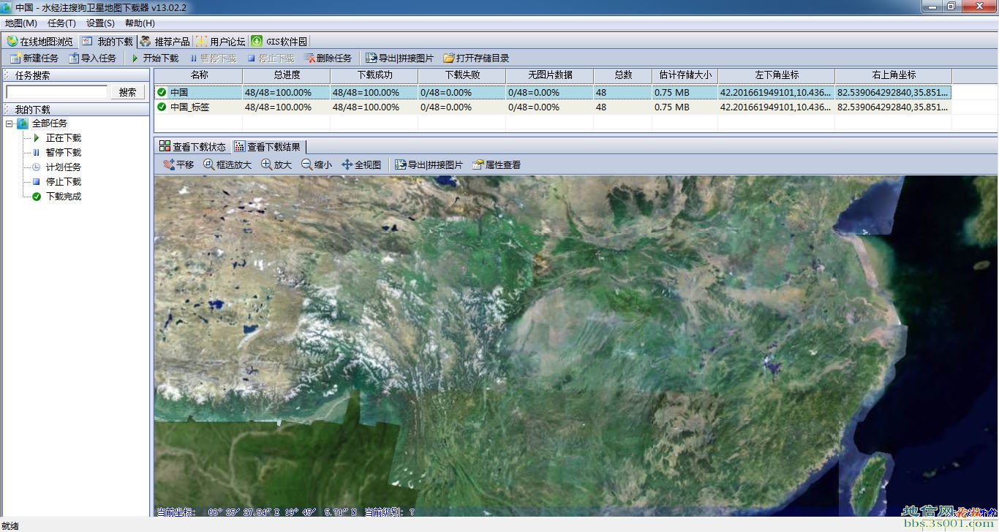Open the 用户论坛 tab
The width and height of the screenshot is (999, 532).
[x=221, y=42]
